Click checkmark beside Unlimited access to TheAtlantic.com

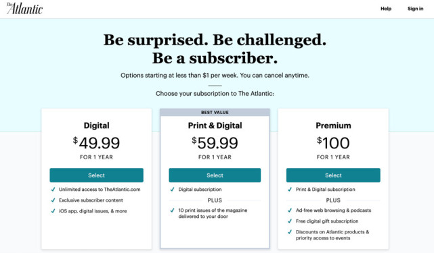[53, 190]
